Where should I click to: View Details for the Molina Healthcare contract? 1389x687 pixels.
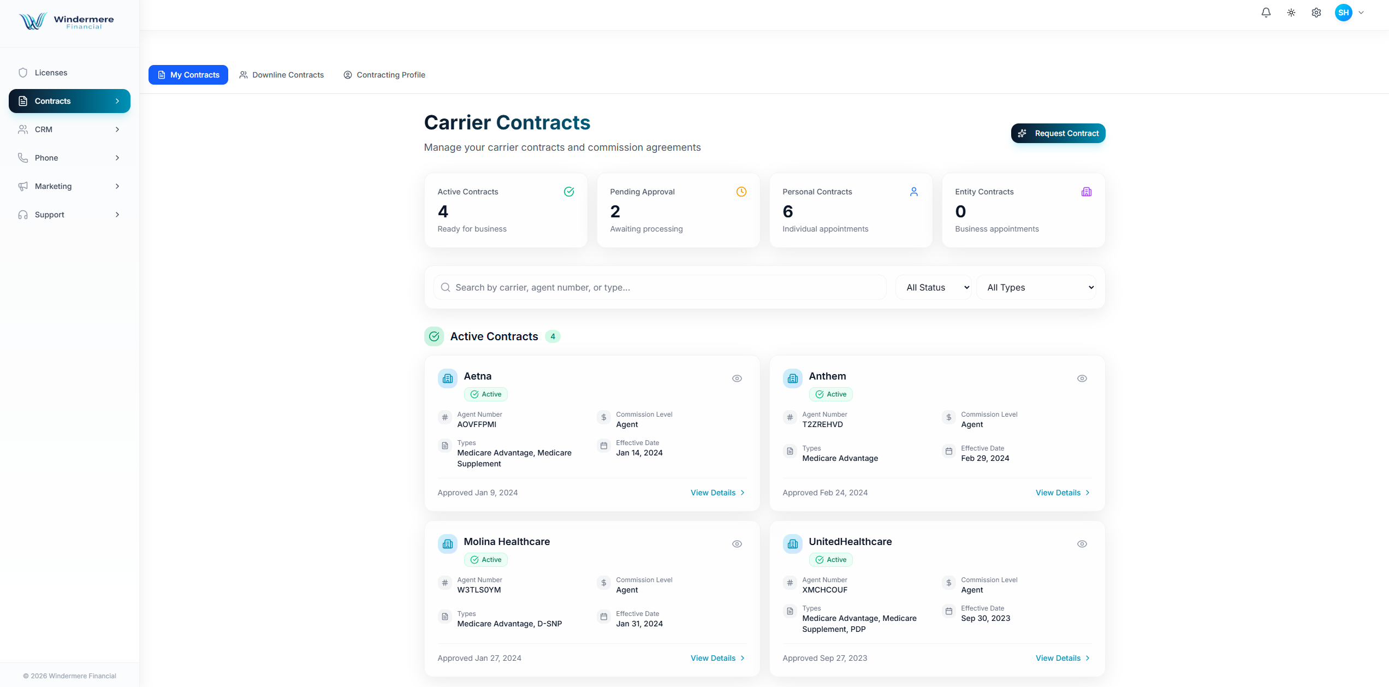[717, 658]
